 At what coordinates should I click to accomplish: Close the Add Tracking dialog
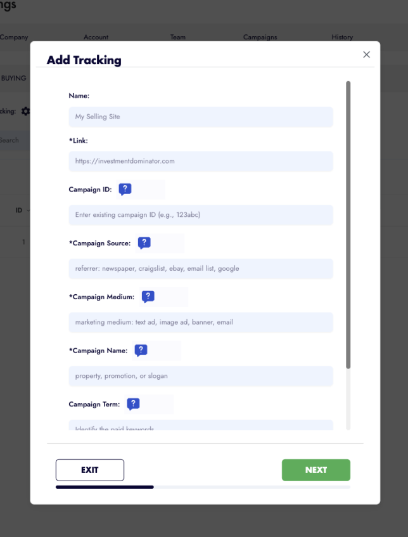(x=366, y=55)
